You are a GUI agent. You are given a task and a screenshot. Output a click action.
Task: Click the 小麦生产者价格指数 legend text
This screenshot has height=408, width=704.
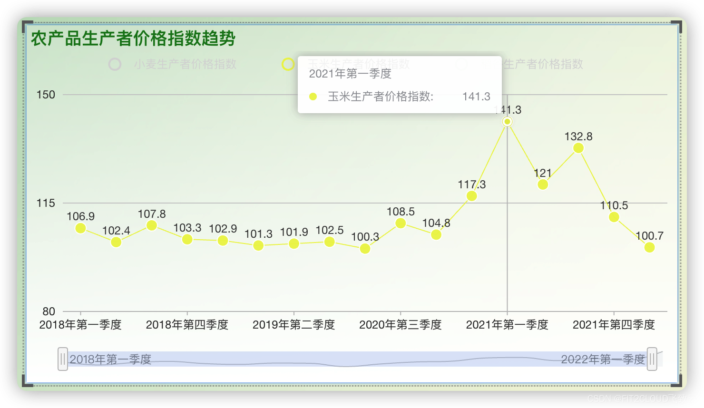185,64
